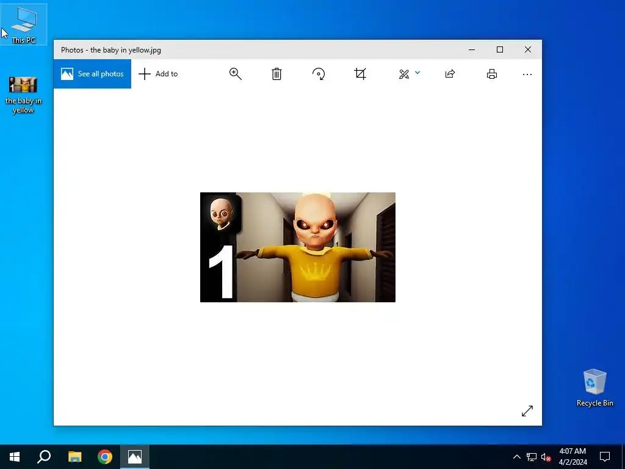Screen dimensions: 625x469
Task: Click the Photos window title bar text
Action: [111, 50]
